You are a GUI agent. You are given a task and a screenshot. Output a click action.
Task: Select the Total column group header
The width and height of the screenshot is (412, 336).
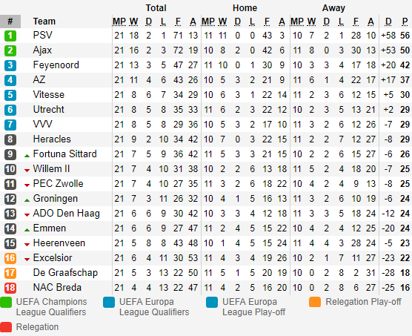click(156, 8)
